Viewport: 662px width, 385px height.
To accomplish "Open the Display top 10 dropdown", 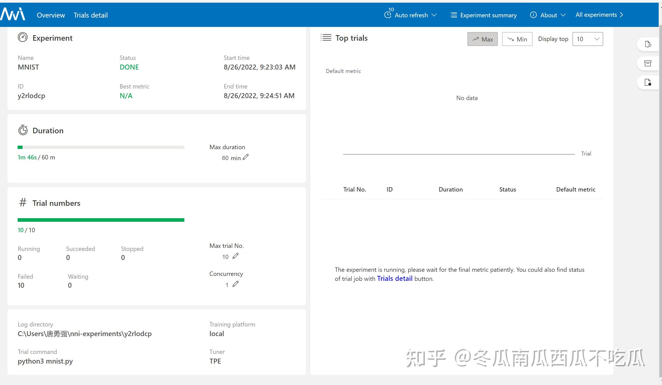I will (x=588, y=39).
